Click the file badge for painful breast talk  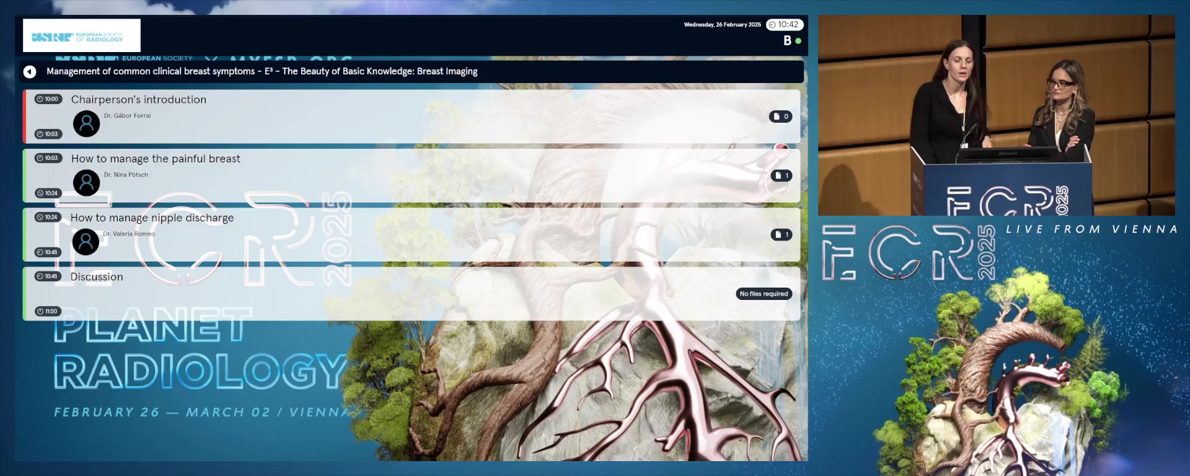pos(782,176)
